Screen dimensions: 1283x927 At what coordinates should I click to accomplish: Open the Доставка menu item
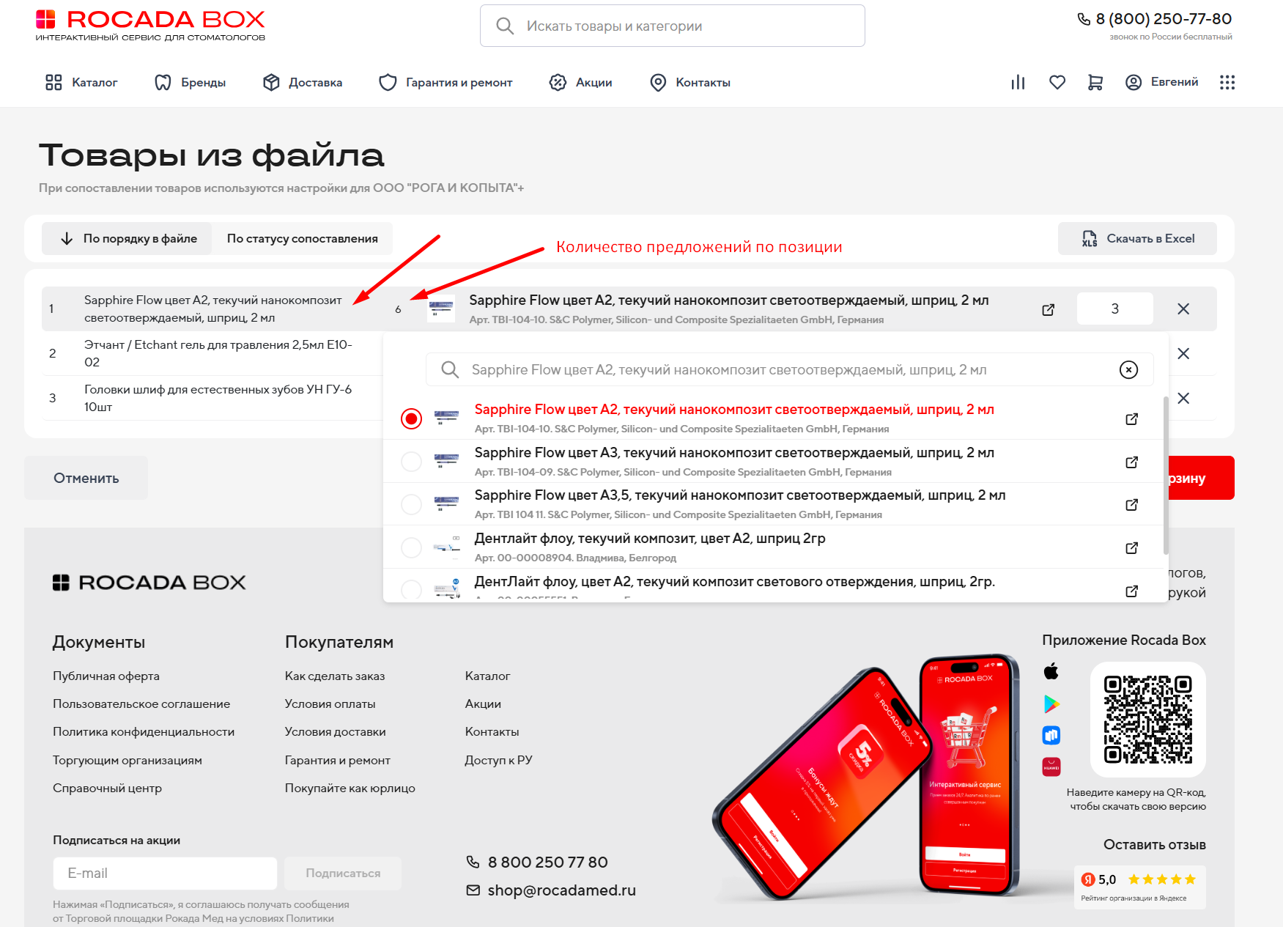pos(303,83)
